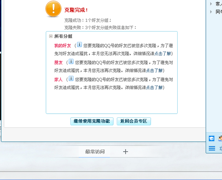Open 点击了解 link in 朋友 row
The width and height of the screenshot is (222, 180).
pos(154,70)
